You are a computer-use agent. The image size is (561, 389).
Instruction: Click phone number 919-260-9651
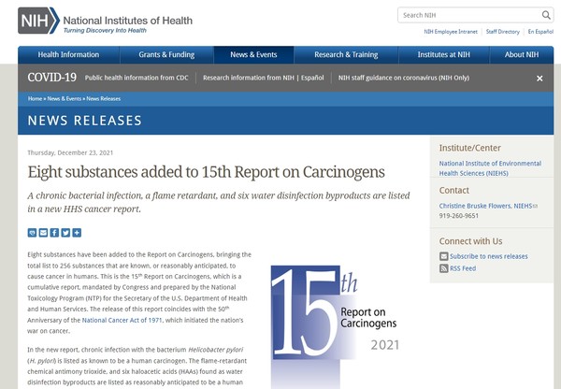(459, 216)
